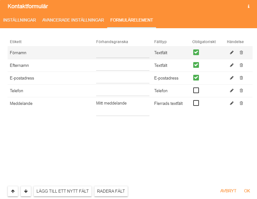Screen dimensions: 257x199
Task: Delete the E-postadress row trash icon
Action: tap(241, 78)
